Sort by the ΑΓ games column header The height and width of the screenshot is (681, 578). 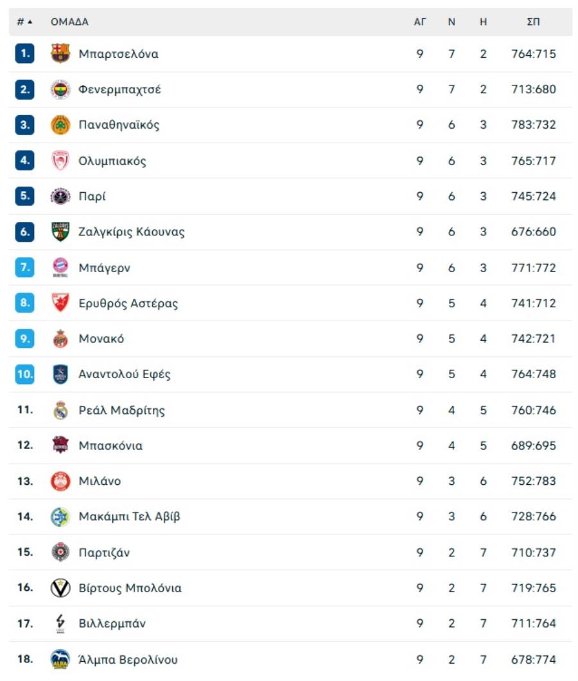click(x=420, y=22)
